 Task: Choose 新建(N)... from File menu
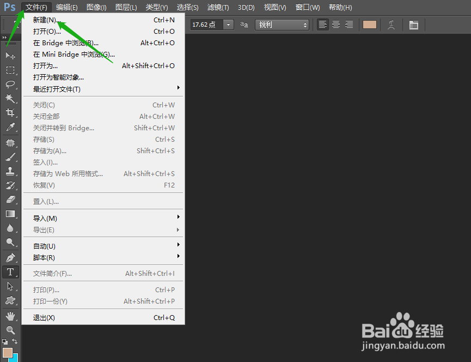[103, 20]
